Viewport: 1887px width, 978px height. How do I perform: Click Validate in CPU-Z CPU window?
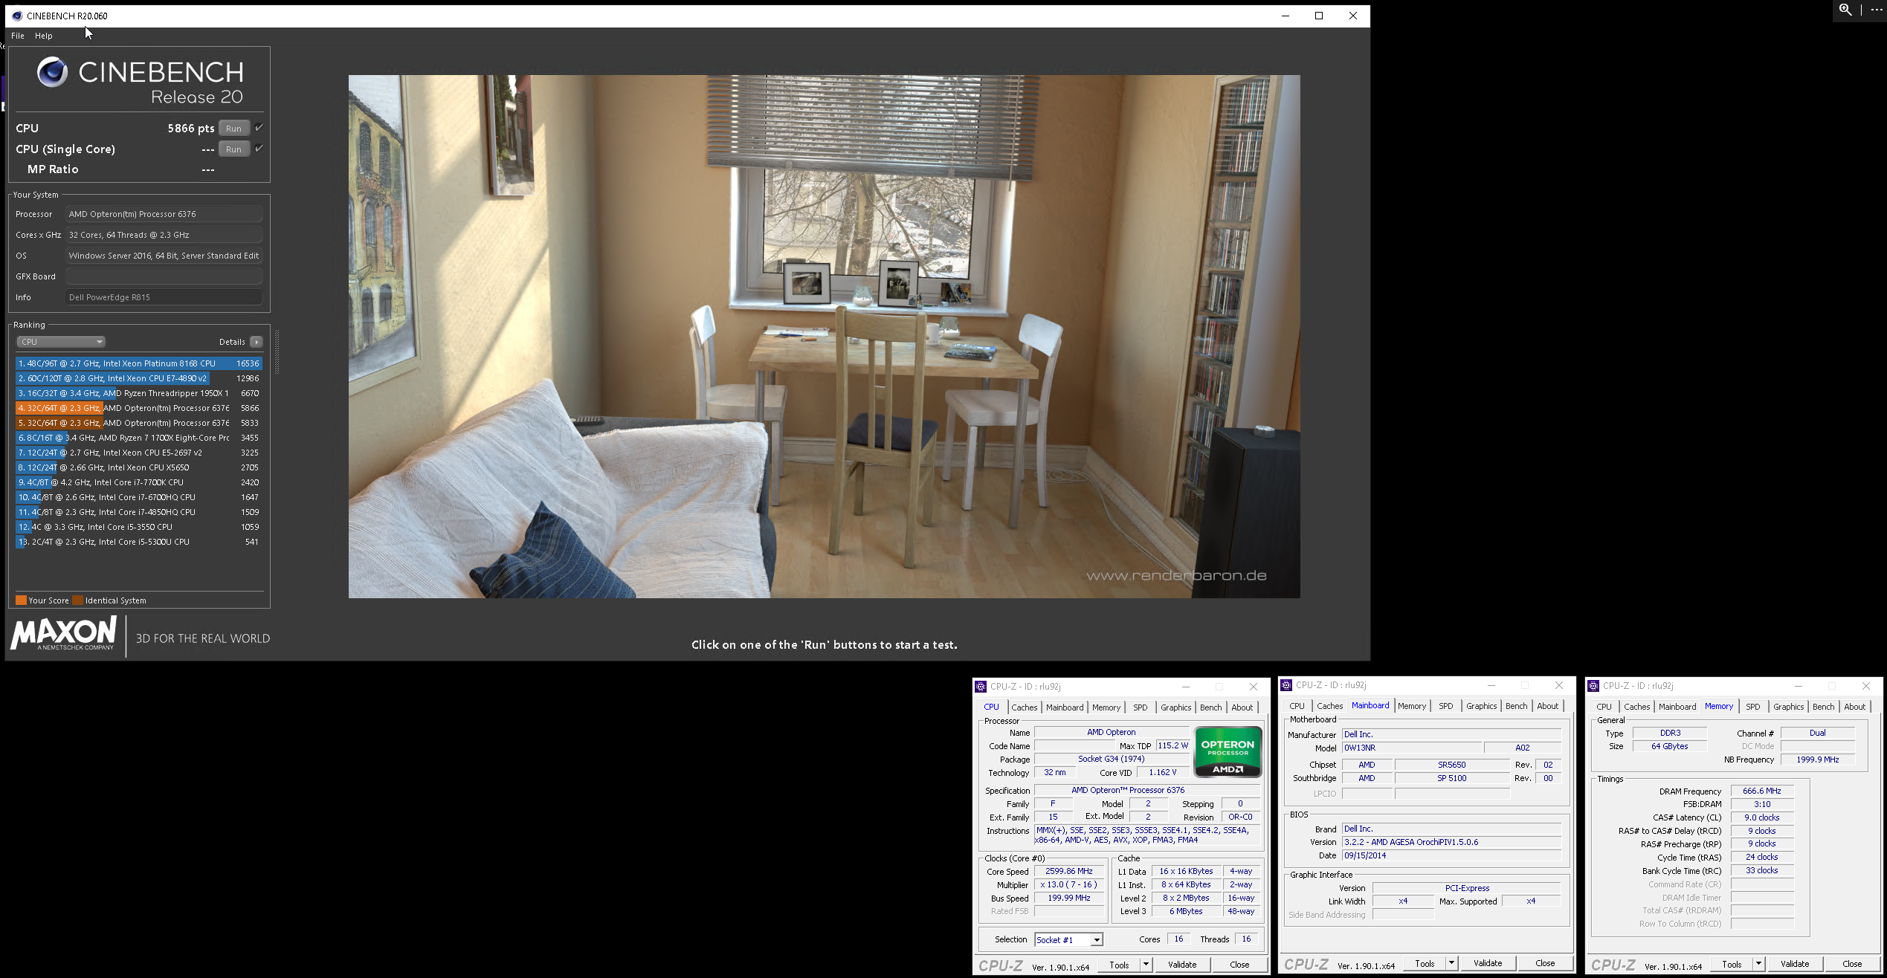tap(1182, 965)
